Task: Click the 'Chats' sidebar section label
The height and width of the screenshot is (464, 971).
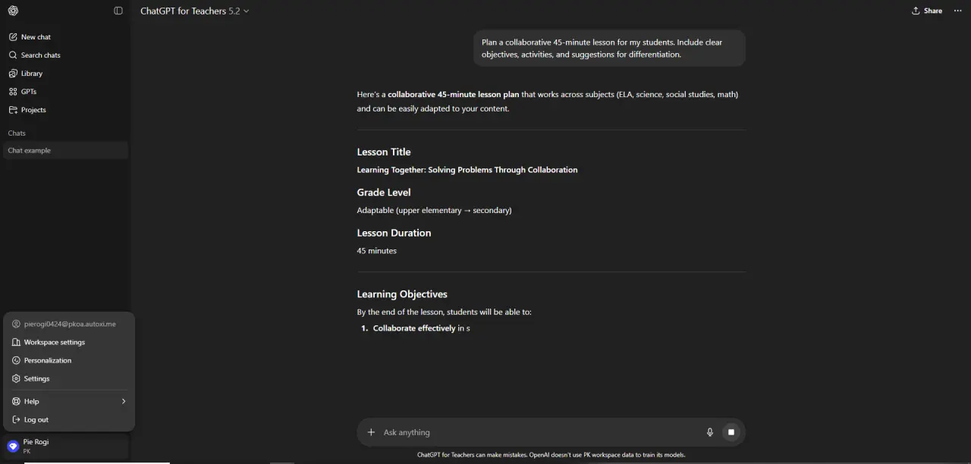Action: pos(17,133)
